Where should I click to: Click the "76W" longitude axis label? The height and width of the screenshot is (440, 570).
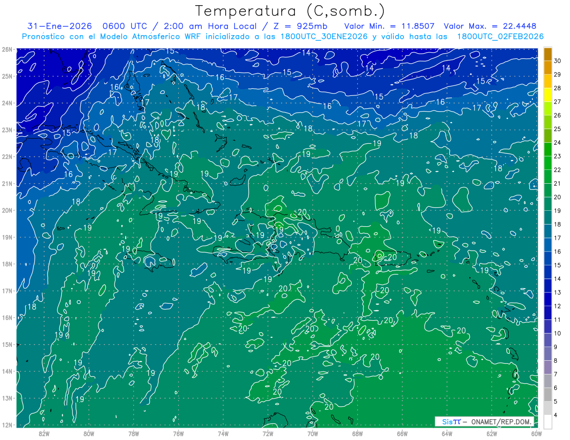[179, 433]
